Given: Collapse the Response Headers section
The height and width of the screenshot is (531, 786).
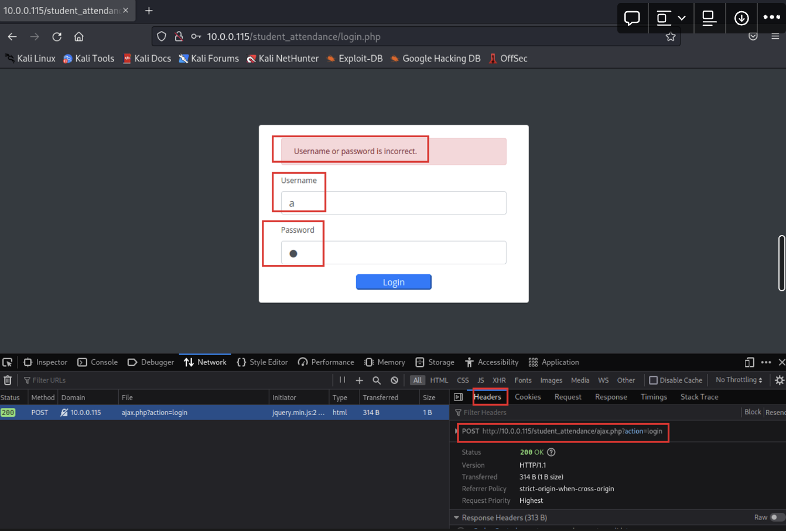Looking at the screenshot, I should coord(457,518).
